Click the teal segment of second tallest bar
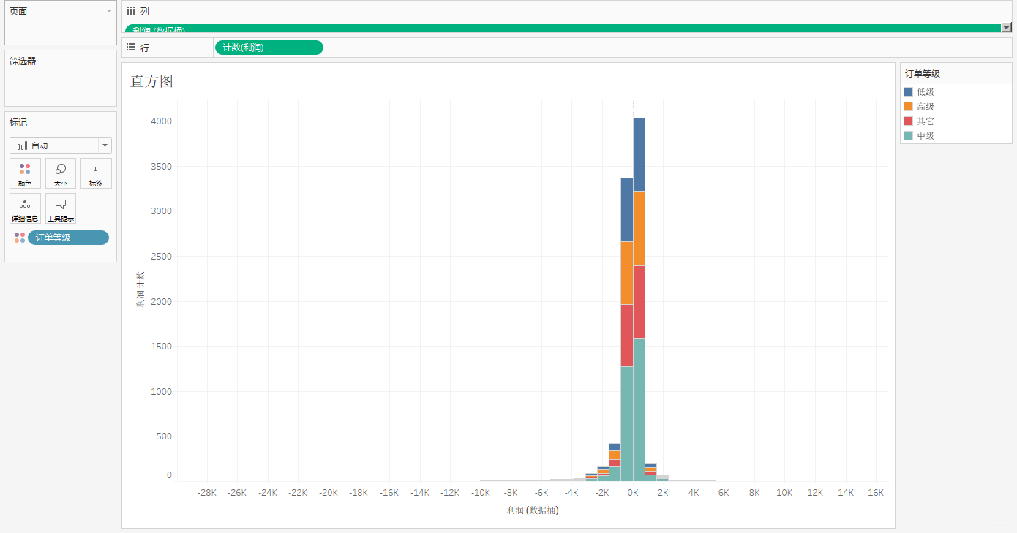This screenshot has width=1017, height=533. [627, 424]
